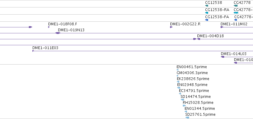Image resolution: width=253 pixels, height=119 pixels.
Task: Click the EK238626.5prime EST glyph
Action: pos(178,82)
